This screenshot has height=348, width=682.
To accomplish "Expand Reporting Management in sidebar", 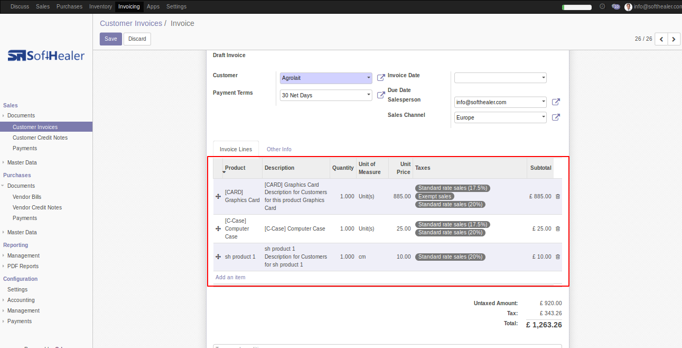I will [23, 255].
